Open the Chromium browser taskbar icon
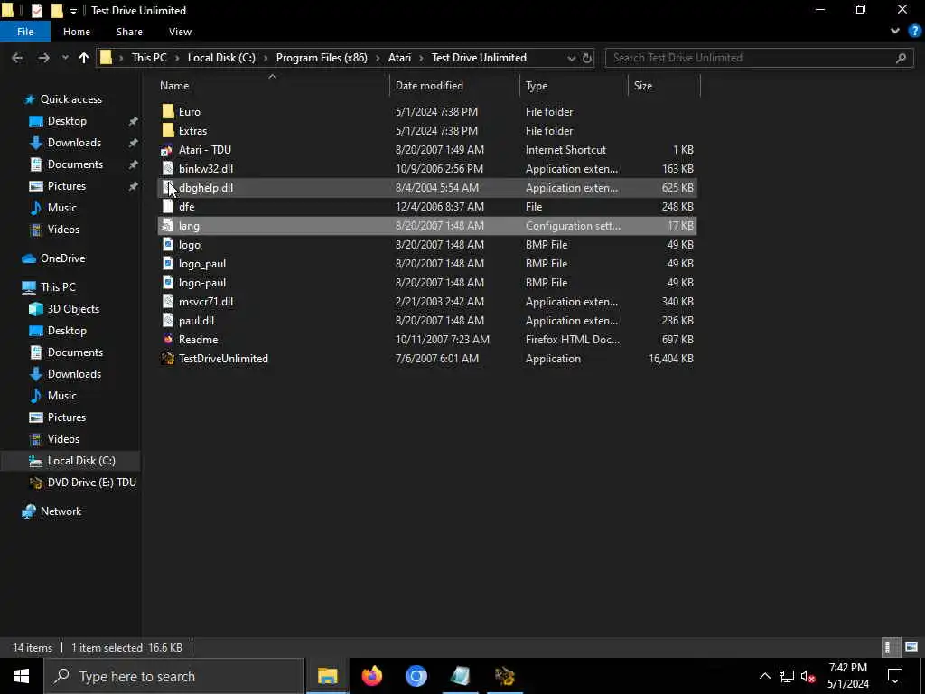Viewport: 925px width, 694px height. (x=416, y=676)
